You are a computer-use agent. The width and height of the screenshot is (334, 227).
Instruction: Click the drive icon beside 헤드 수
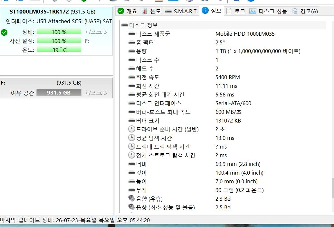coord(131,69)
